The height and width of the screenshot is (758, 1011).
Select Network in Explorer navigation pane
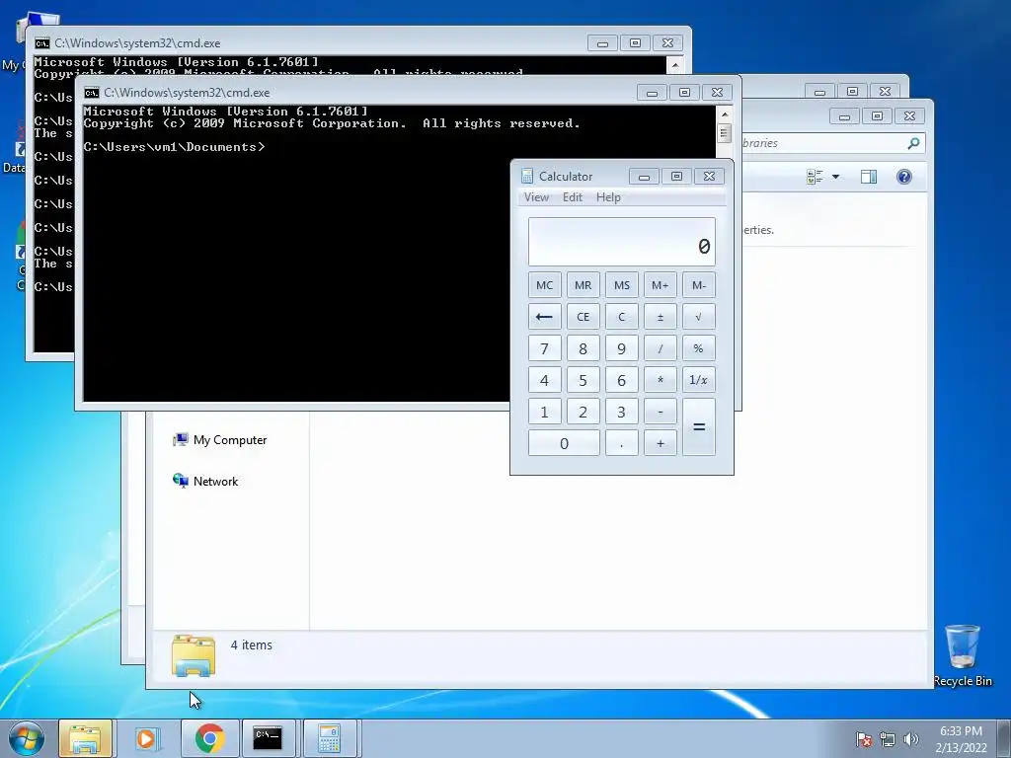click(x=205, y=481)
